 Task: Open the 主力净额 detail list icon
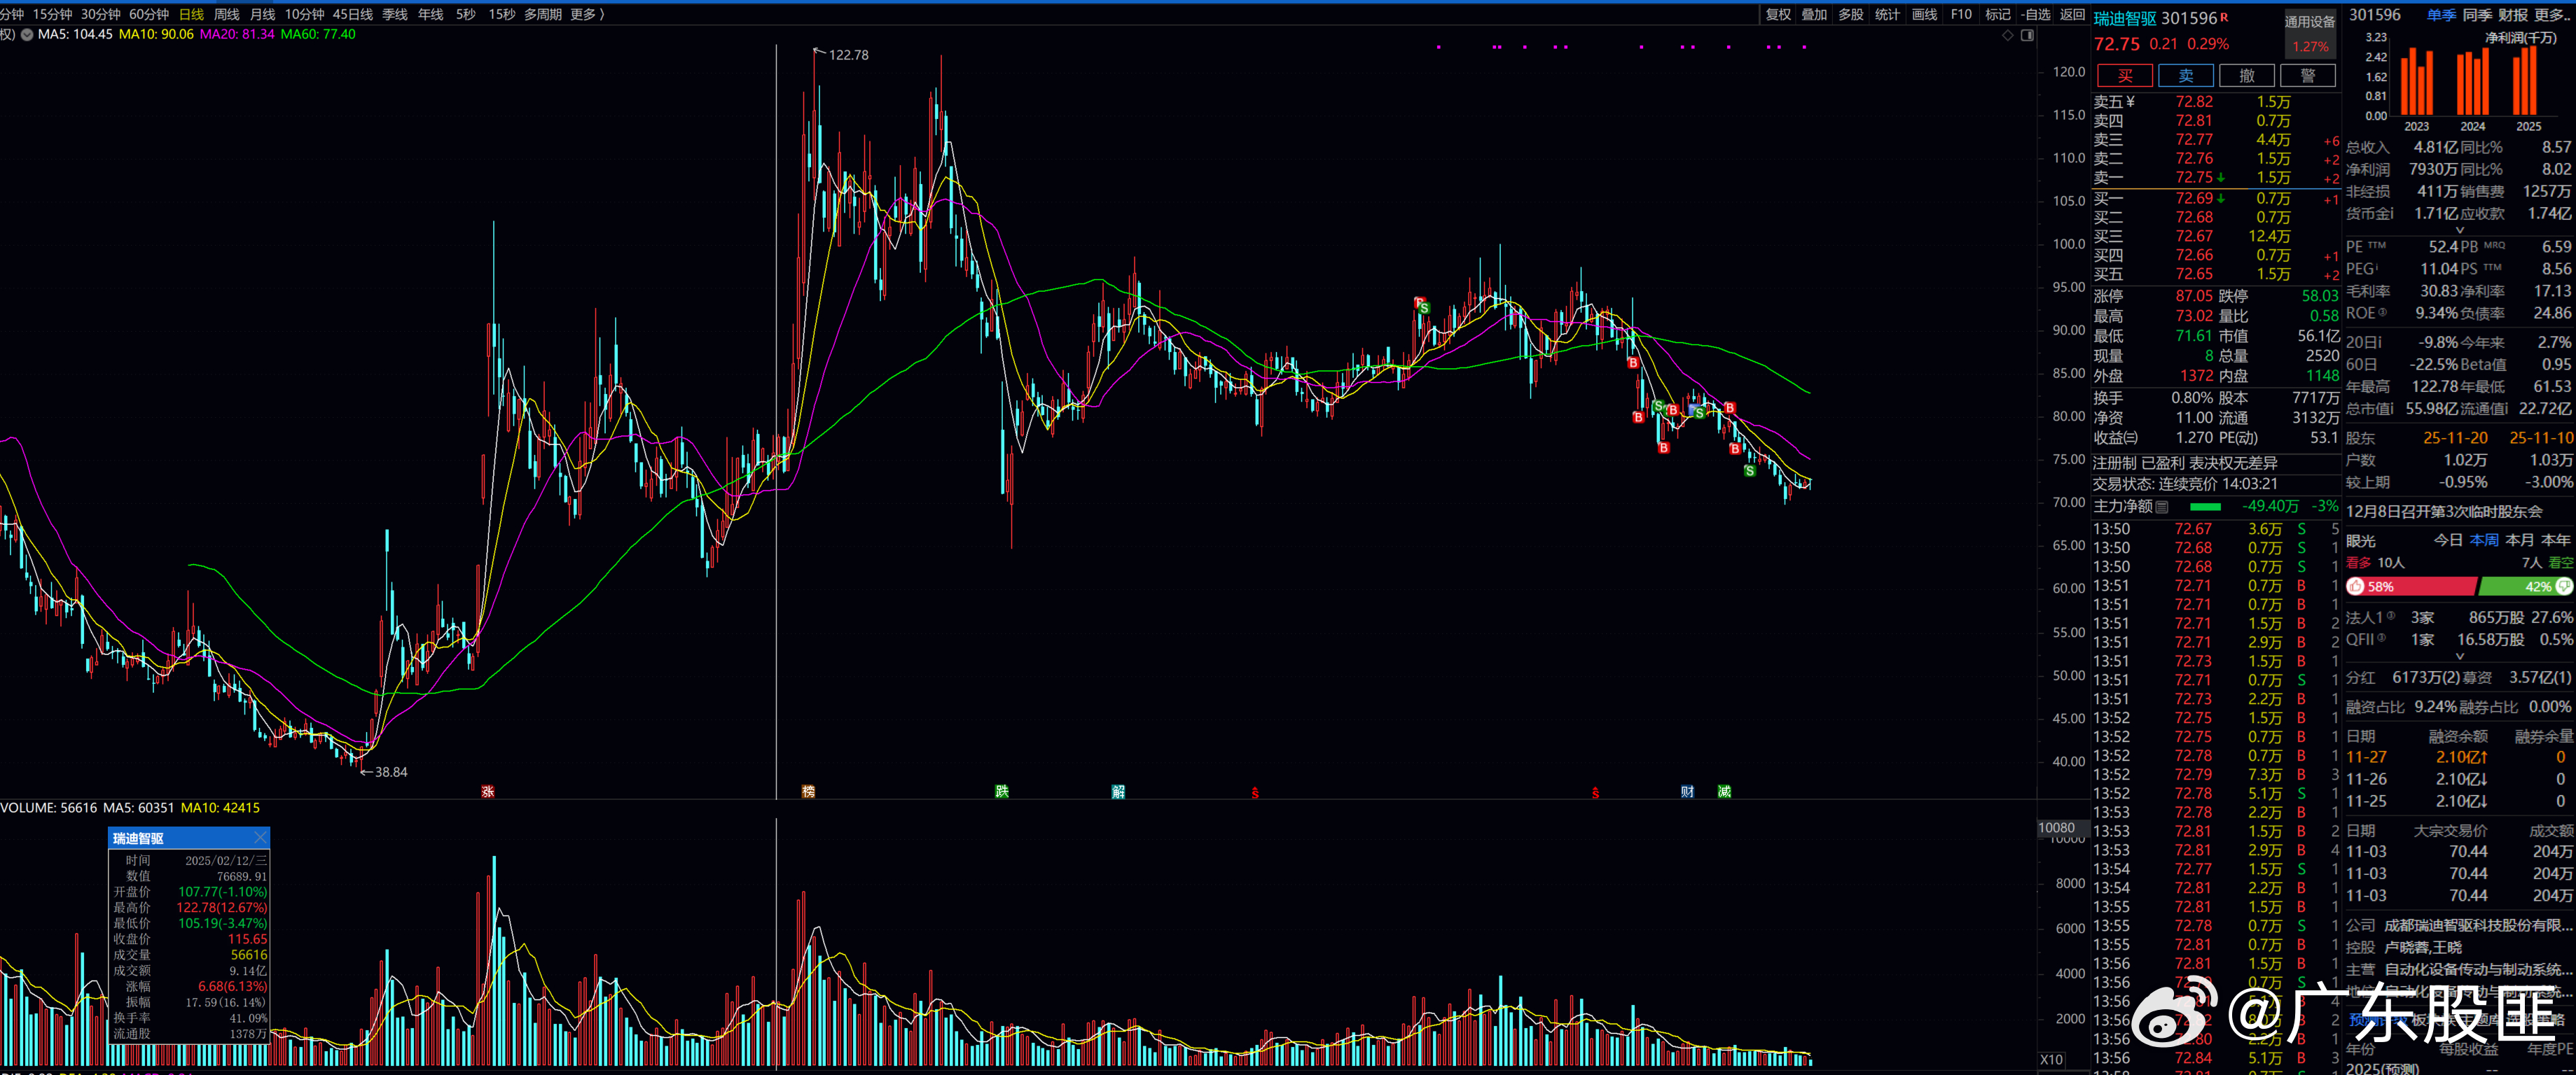[2162, 507]
